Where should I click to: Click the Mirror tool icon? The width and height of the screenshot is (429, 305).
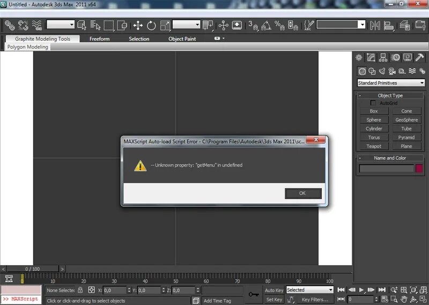pyautogui.click(x=375, y=25)
